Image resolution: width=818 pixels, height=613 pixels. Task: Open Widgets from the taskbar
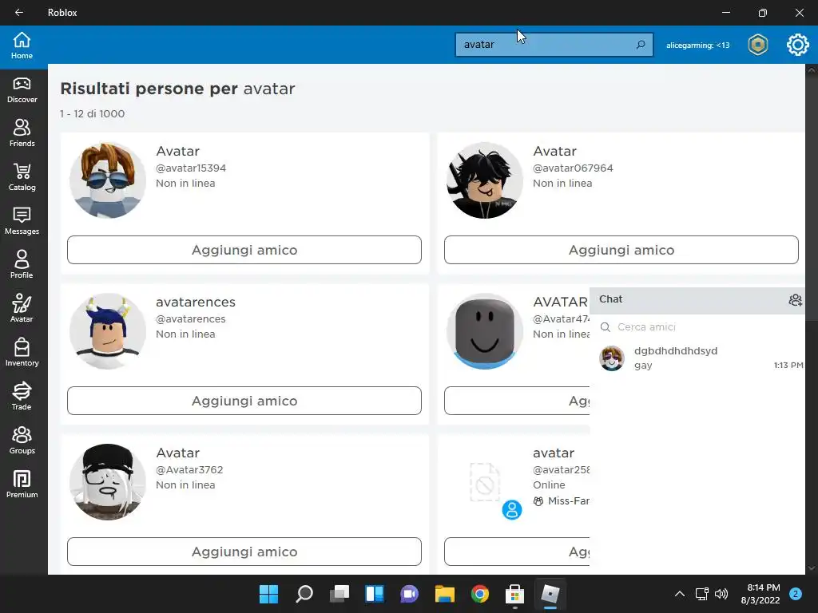click(x=375, y=594)
